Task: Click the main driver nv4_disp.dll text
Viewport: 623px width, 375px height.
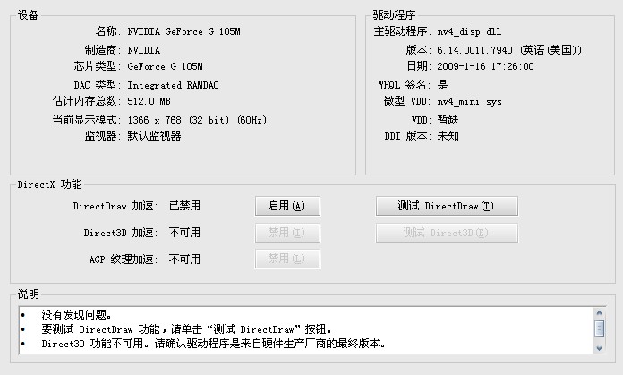Action: coord(469,31)
